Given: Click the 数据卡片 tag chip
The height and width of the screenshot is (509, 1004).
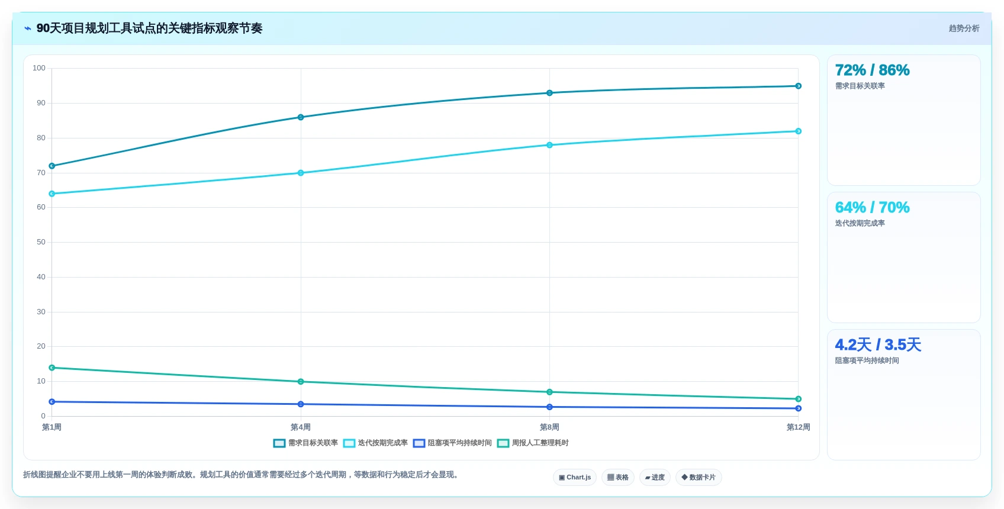Looking at the screenshot, I should click(699, 478).
